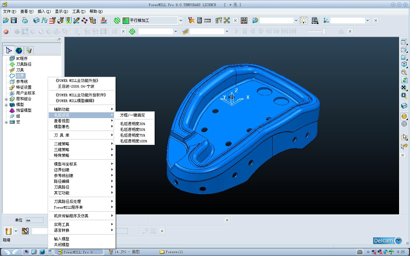Expand the 宏 tree node
The width and height of the screenshot is (410, 256).
click(x=6, y=122)
